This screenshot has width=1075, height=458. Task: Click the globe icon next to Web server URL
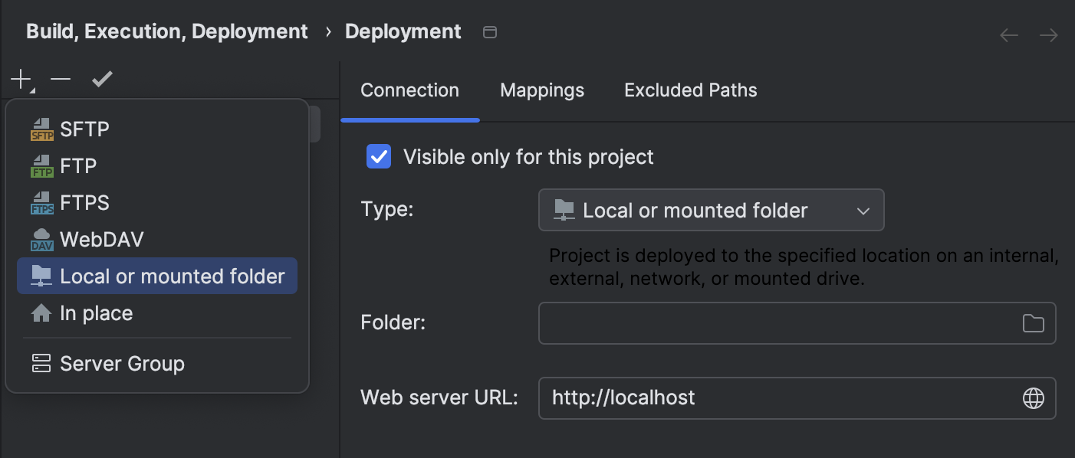coord(1034,398)
